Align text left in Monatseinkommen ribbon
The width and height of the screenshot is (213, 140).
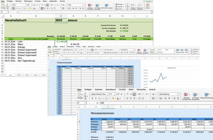coord(127,98)
